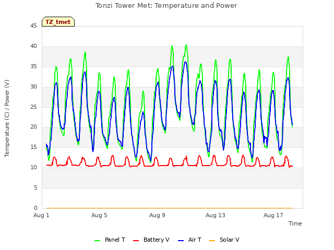Click the y-axis title Temperature (C) / Power (V)

[7, 118]
